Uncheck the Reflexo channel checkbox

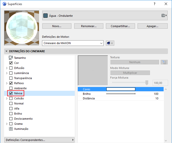tap(11, 83)
